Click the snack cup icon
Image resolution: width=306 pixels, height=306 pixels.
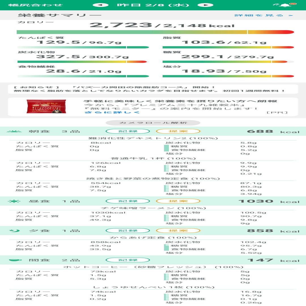(15, 260)
